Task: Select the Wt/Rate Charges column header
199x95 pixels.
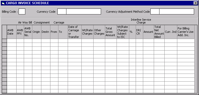Action: [87, 32]
